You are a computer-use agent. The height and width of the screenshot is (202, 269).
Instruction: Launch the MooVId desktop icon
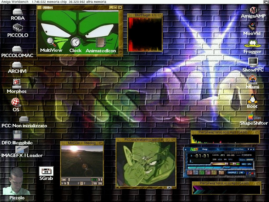tap(252, 29)
